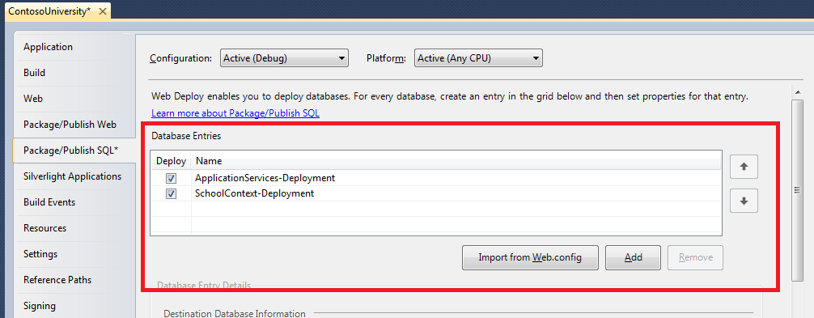Open the Build properties tab
The width and height of the screenshot is (814, 318).
click(x=34, y=73)
